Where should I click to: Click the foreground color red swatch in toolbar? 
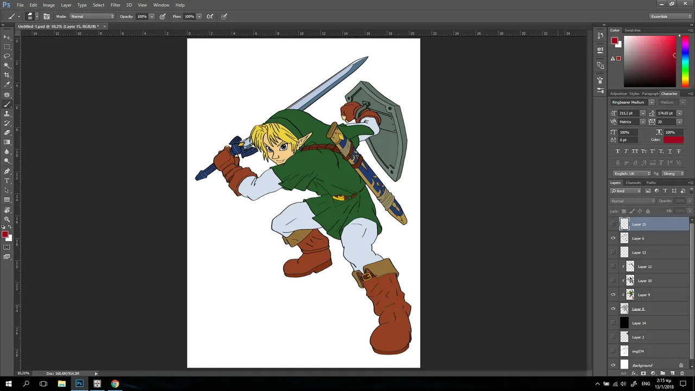click(5, 234)
